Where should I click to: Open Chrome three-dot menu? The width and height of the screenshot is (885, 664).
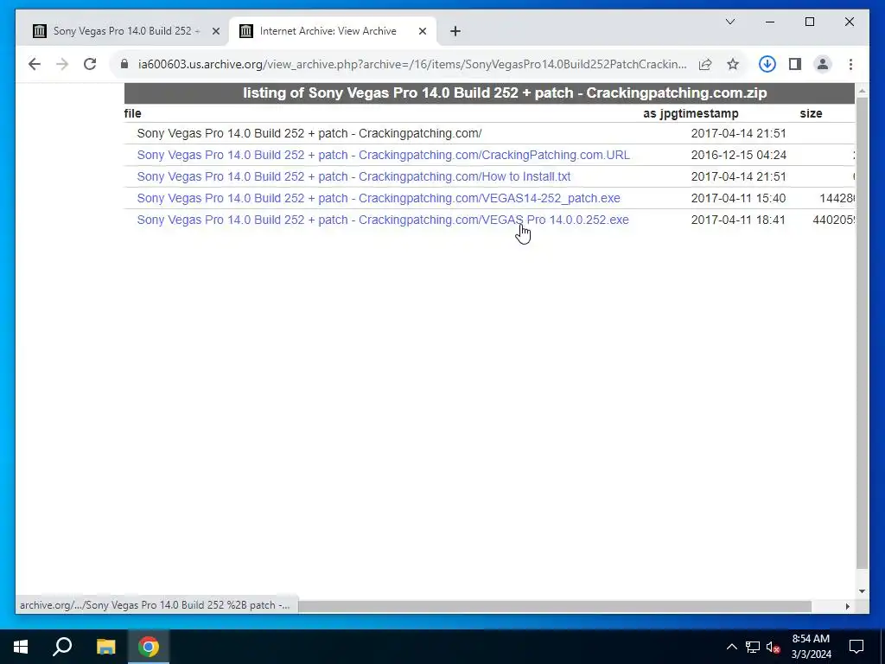[850, 64]
